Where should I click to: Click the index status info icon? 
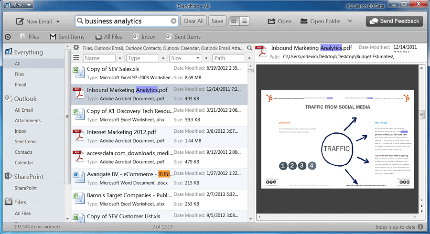(x=420, y=227)
